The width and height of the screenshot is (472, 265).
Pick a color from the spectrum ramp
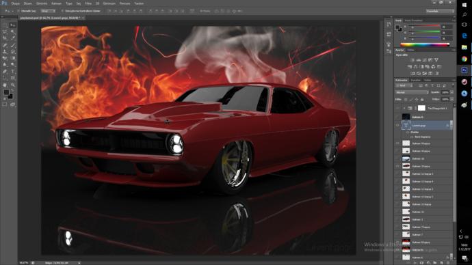pos(425,44)
